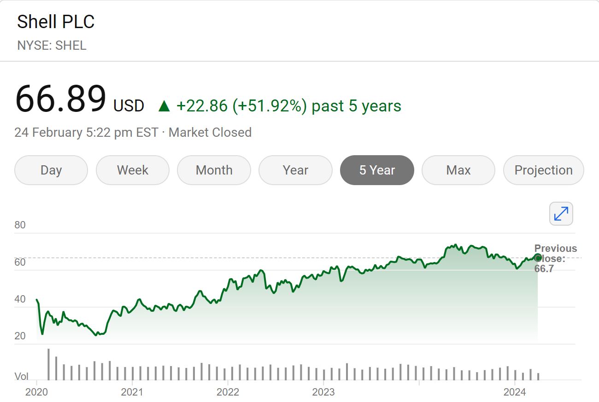This screenshot has width=599, height=402.
Task: Click the peak of the stock price line
Action: 456,245
